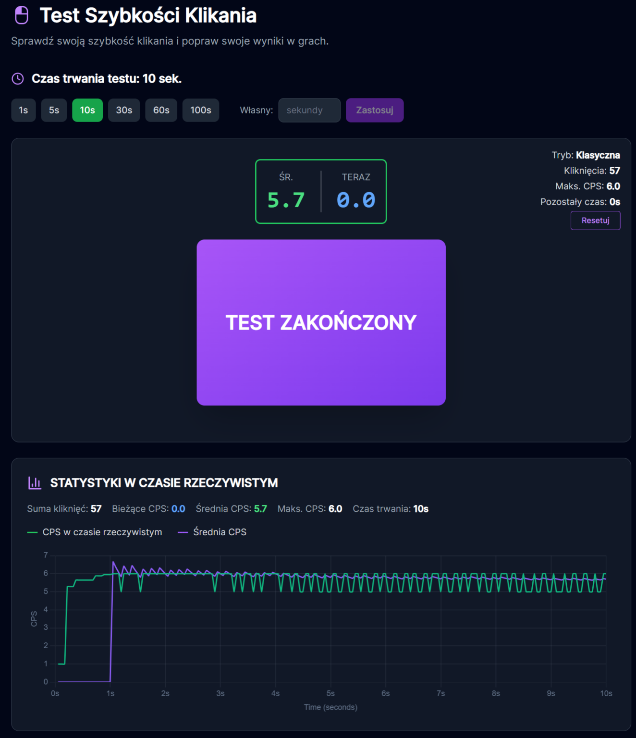Click the clock icon next to test duration
The image size is (636, 738).
click(x=17, y=79)
